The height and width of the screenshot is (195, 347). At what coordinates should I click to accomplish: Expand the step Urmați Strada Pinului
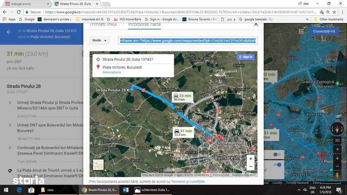tap(10, 103)
